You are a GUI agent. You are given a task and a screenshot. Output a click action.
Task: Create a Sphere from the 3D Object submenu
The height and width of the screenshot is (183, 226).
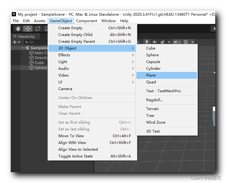click(167, 55)
